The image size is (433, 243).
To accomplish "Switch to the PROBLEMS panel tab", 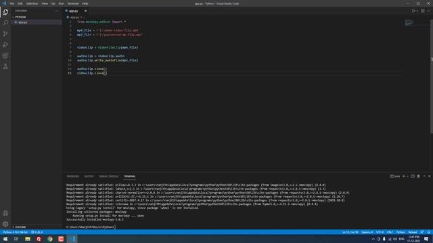I will click(72, 176).
